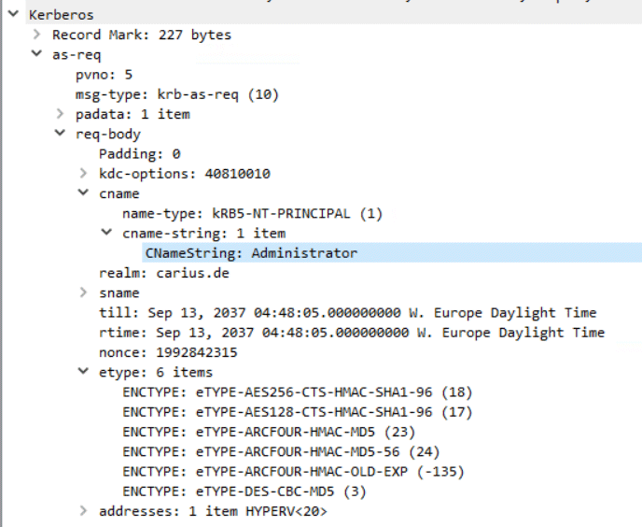
Task: Expand the addresses HYPERV item
Action: point(84,510)
